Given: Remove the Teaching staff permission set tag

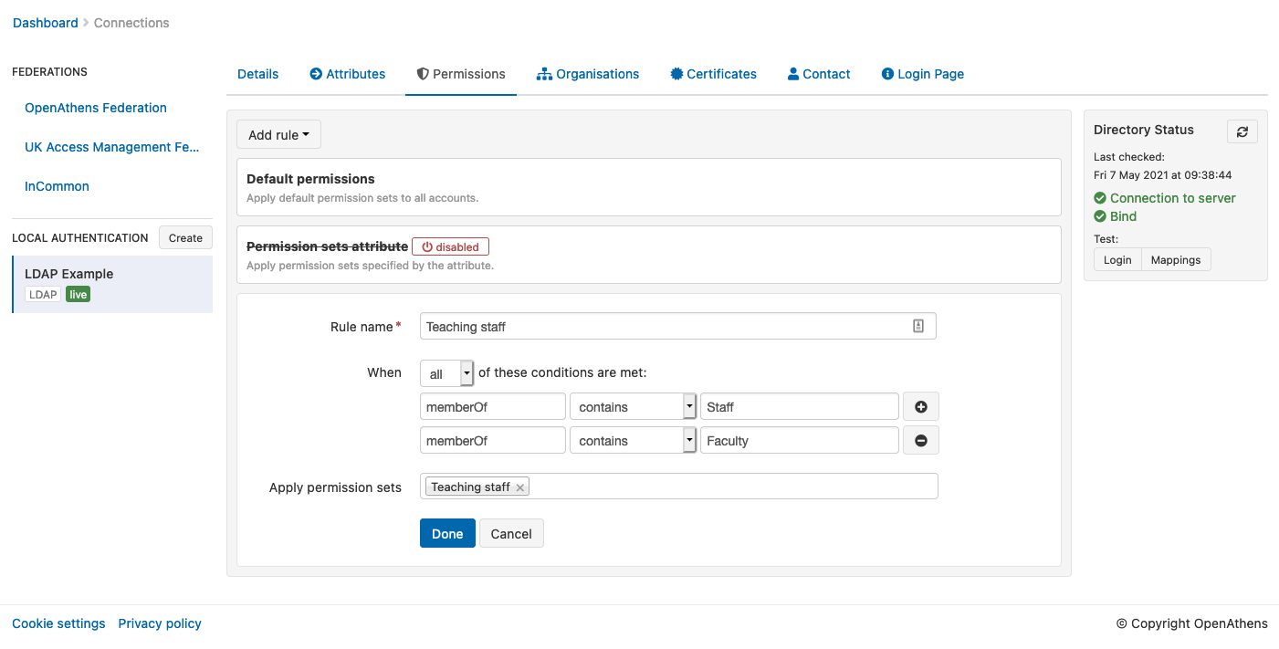Looking at the screenshot, I should [519, 487].
